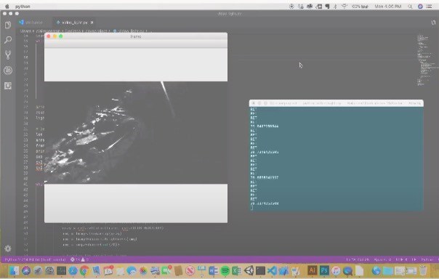This screenshot has width=439, height=279.
Task: Open Microsoft Excel in the dock
Action: pos(236,270)
